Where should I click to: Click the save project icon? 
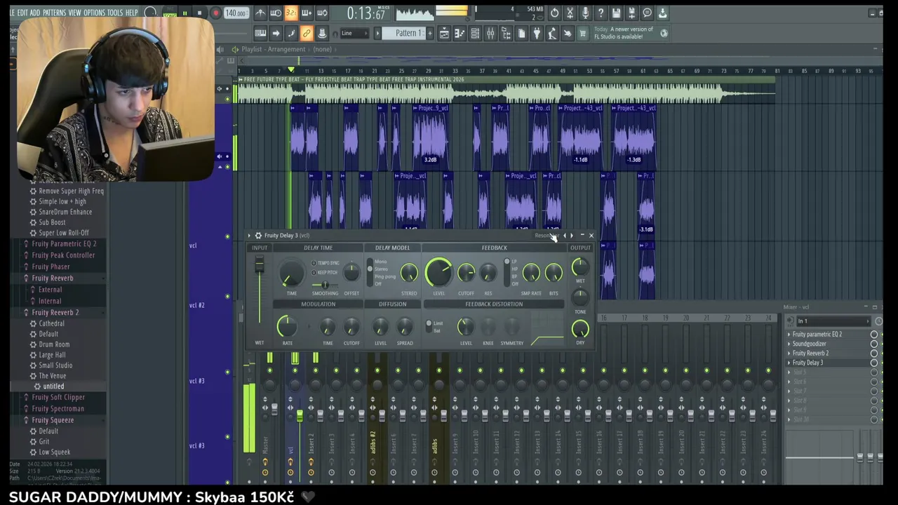pos(616,13)
